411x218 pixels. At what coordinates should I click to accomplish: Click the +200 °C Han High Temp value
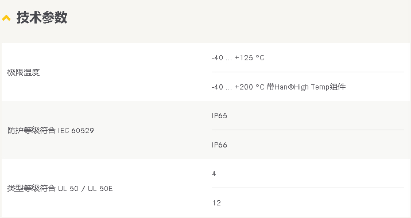tap(278, 87)
